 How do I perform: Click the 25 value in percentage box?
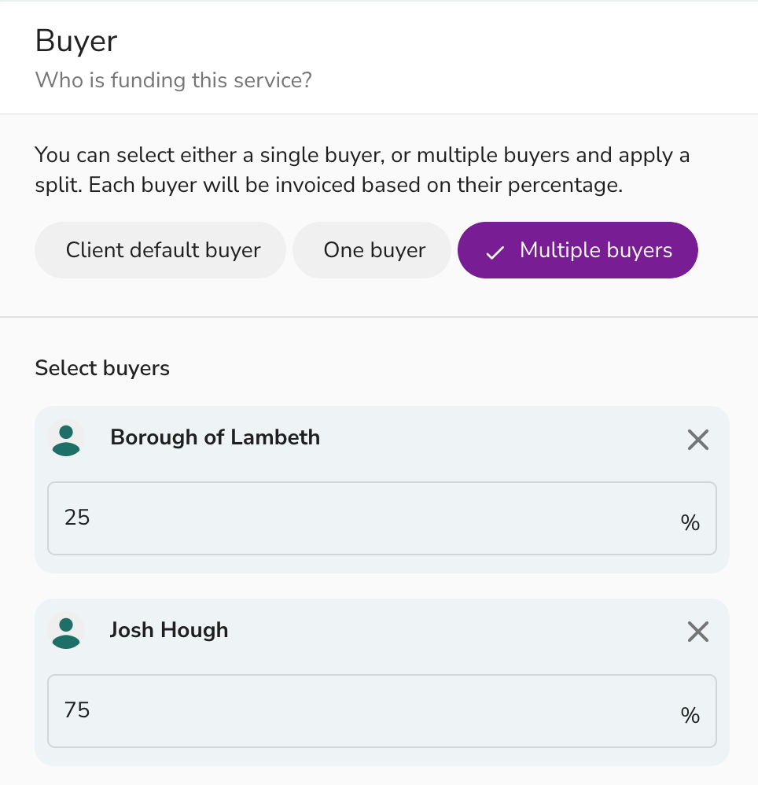pos(77,517)
